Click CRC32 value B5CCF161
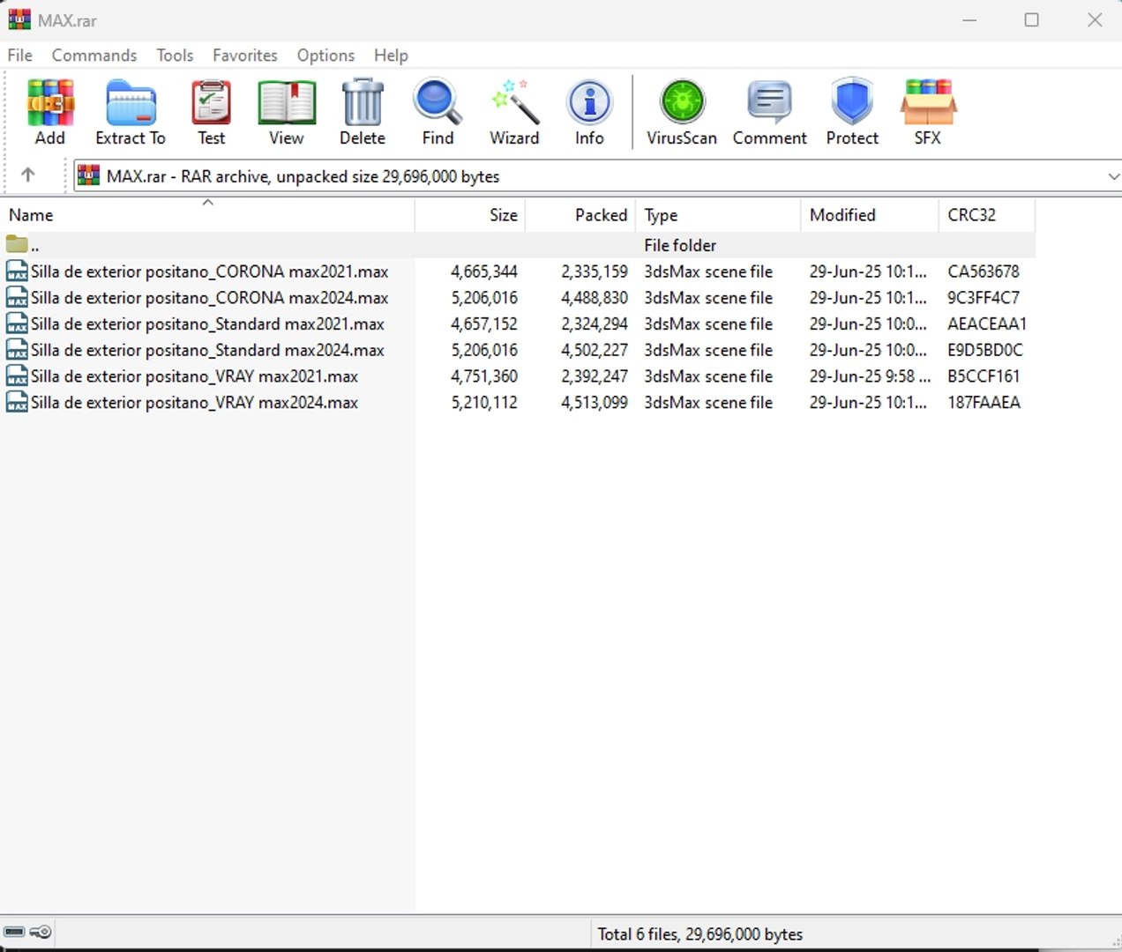1122x952 pixels. pos(984,376)
